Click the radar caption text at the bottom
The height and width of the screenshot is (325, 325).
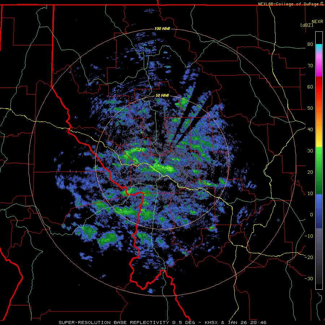click(162, 322)
